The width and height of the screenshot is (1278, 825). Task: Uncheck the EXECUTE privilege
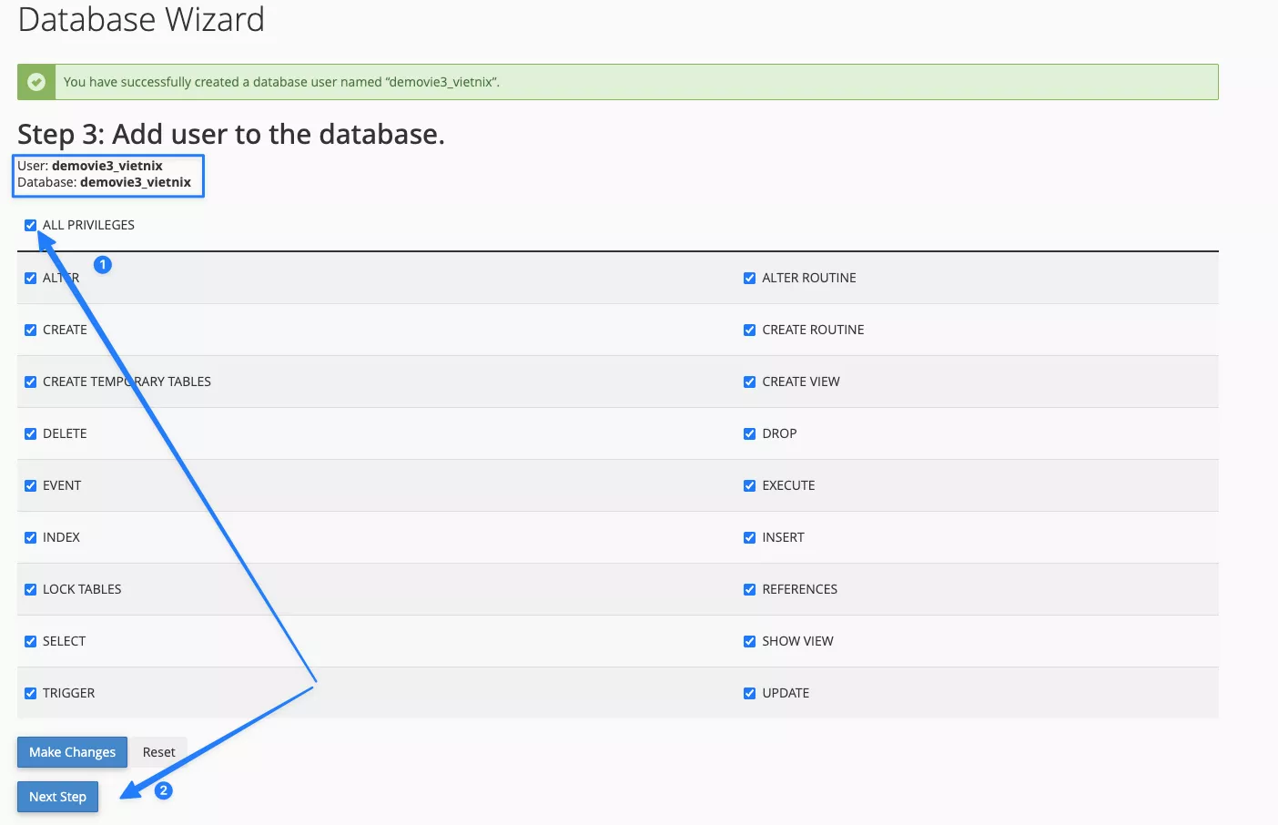point(749,485)
